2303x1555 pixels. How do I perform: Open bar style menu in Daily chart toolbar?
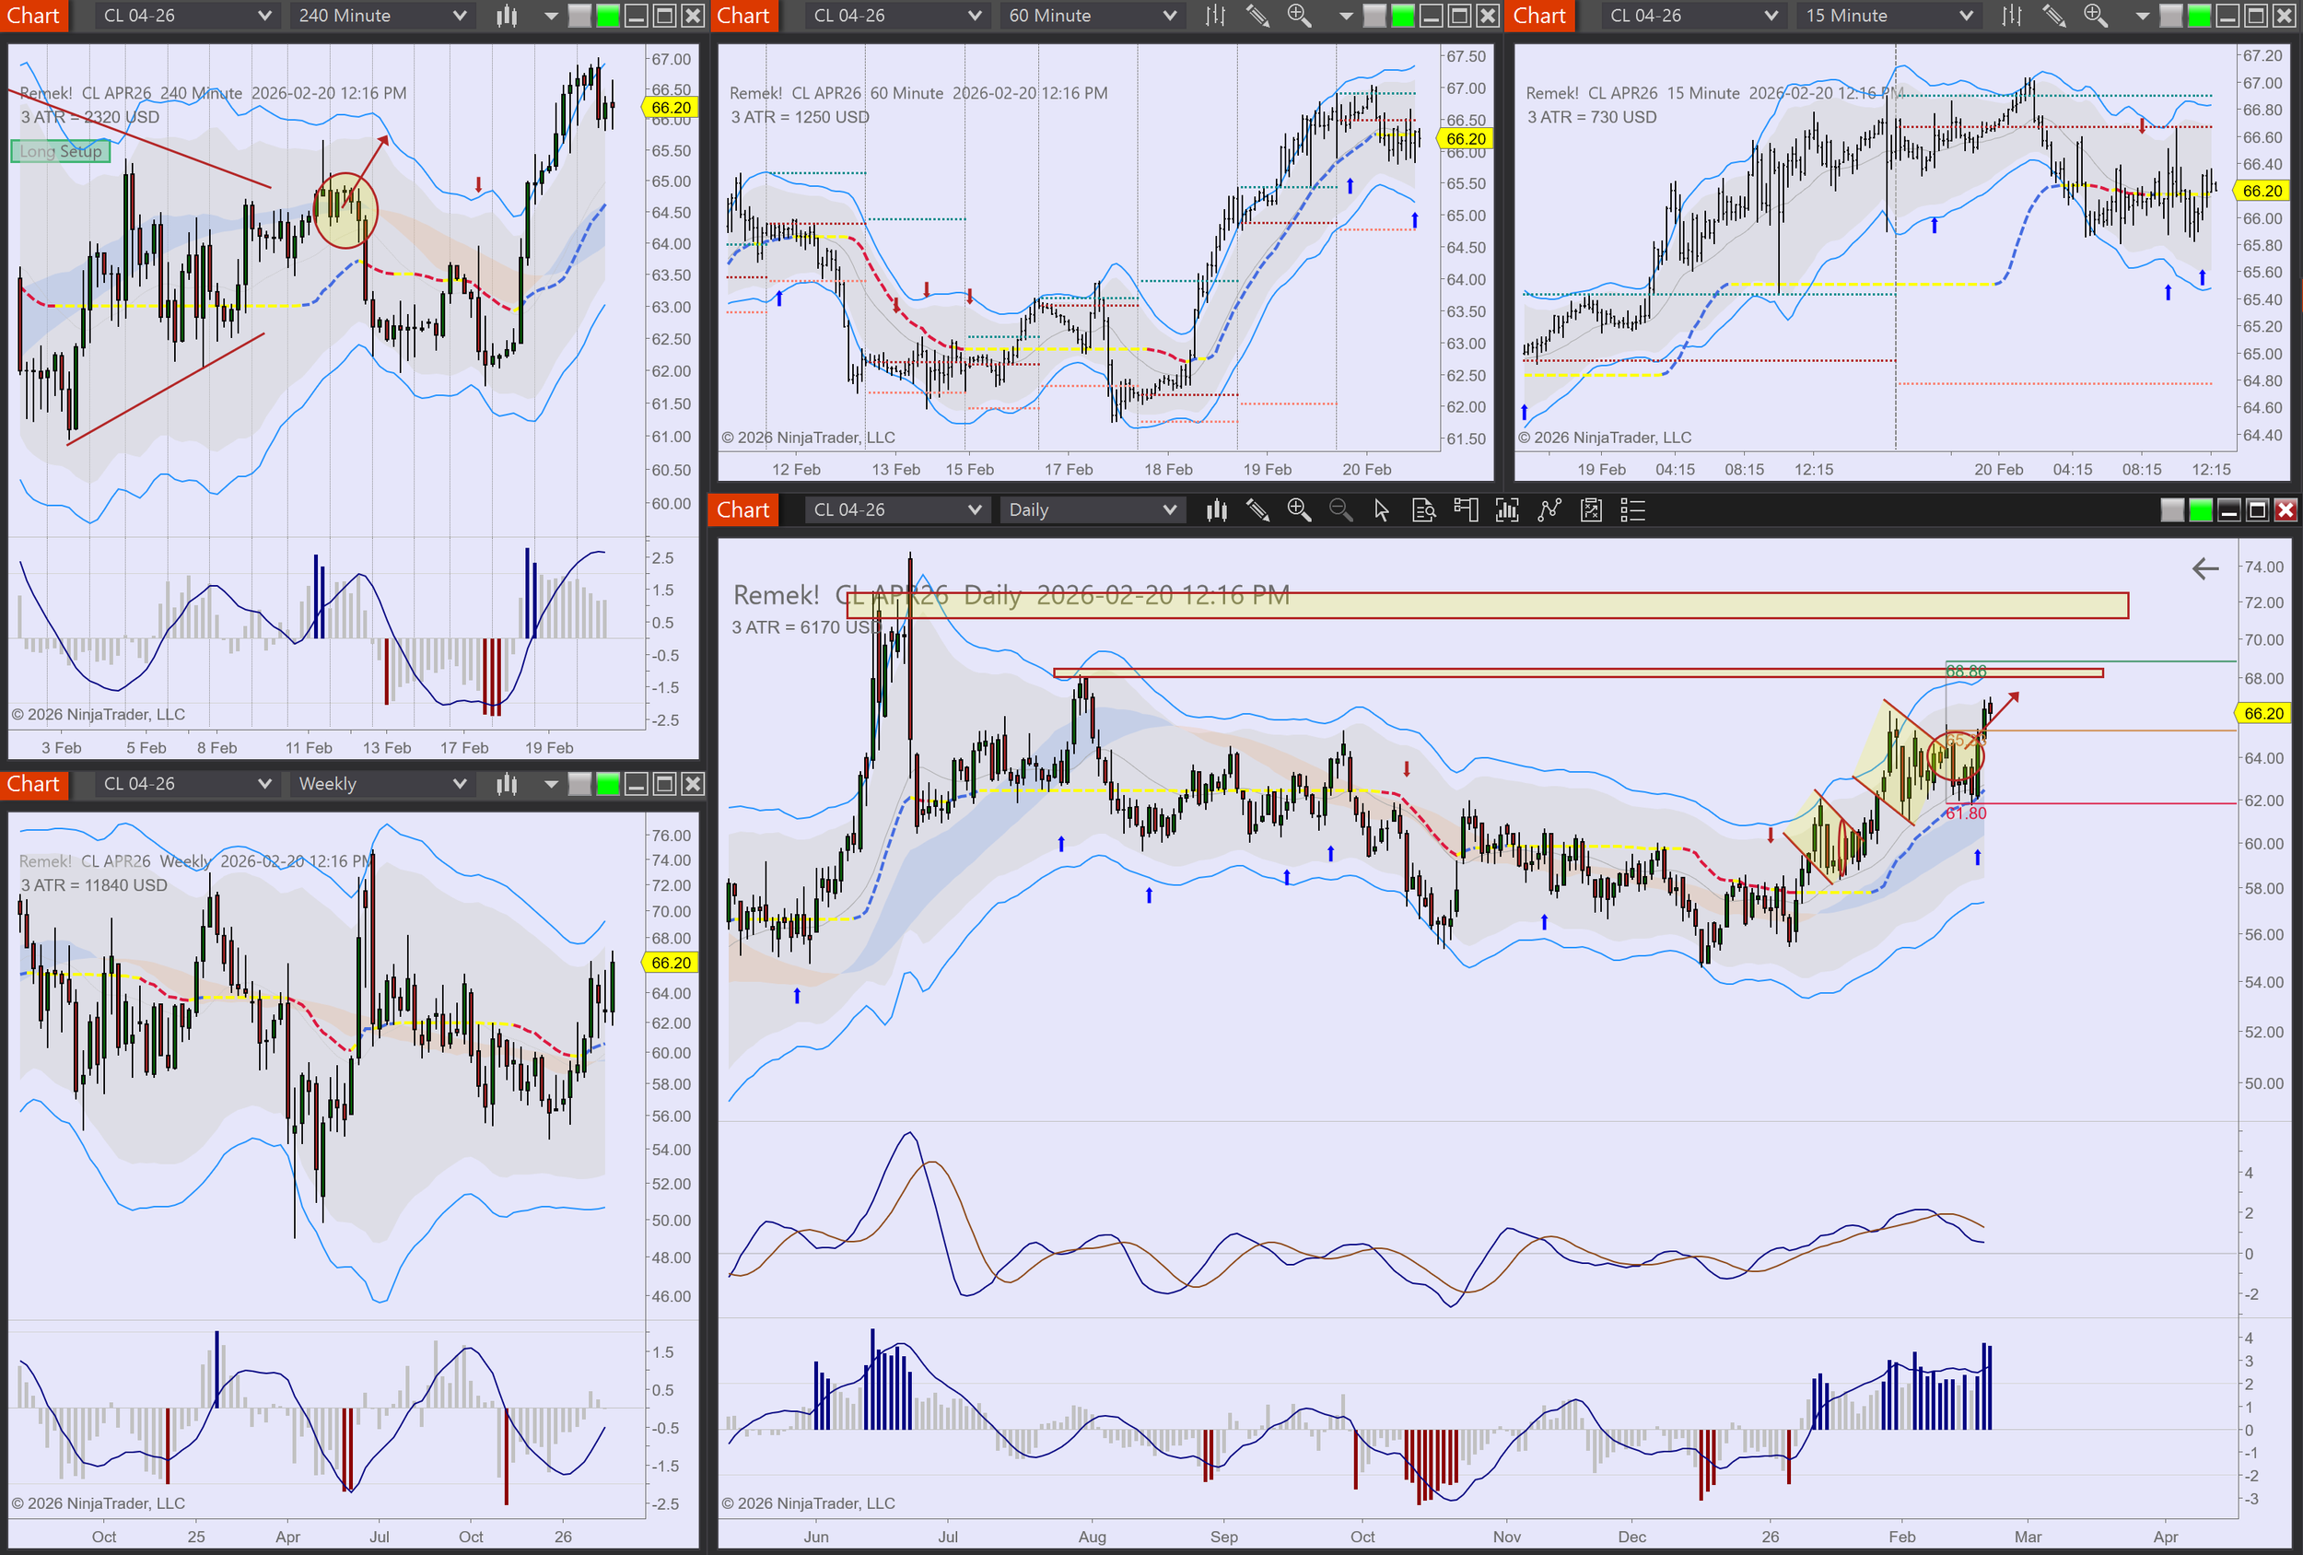pyautogui.click(x=1216, y=510)
